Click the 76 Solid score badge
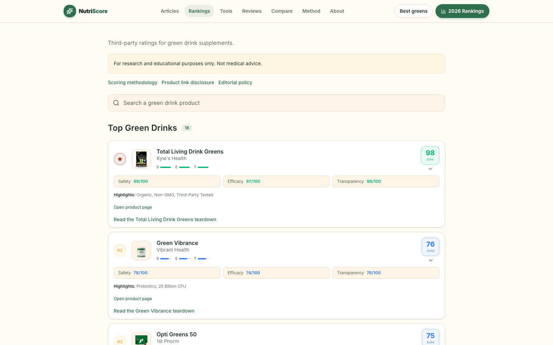The height and width of the screenshot is (345, 553). [x=430, y=247]
